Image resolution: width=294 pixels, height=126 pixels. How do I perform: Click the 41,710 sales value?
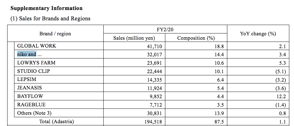pyautogui.click(x=154, y=46)
